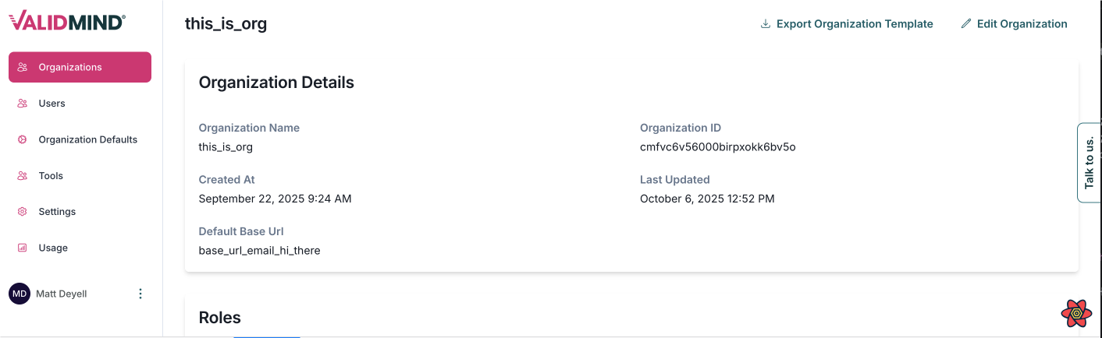Screen dimensions: 1102x338
Task: Open Matt Deyell's three-dot menu
Action: pyautogui.click(x=140, y=294)
